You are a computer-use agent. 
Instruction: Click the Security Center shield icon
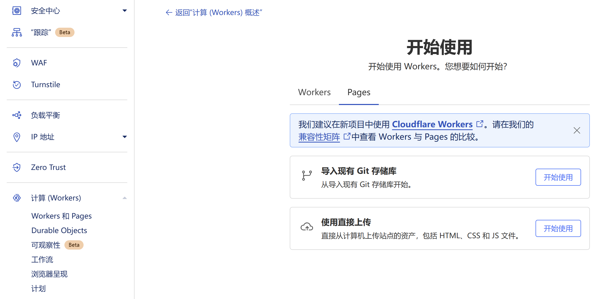[17, 11]
